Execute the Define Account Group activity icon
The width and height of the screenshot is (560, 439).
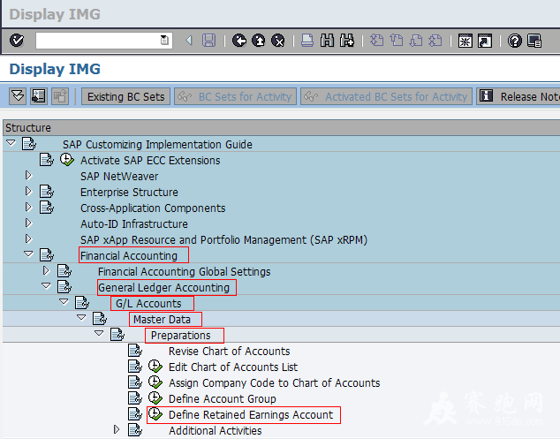pos(155,397)
